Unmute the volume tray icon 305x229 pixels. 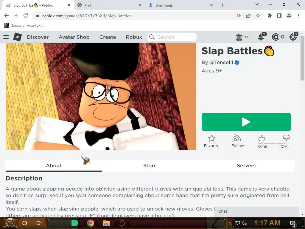click(244, 223)
